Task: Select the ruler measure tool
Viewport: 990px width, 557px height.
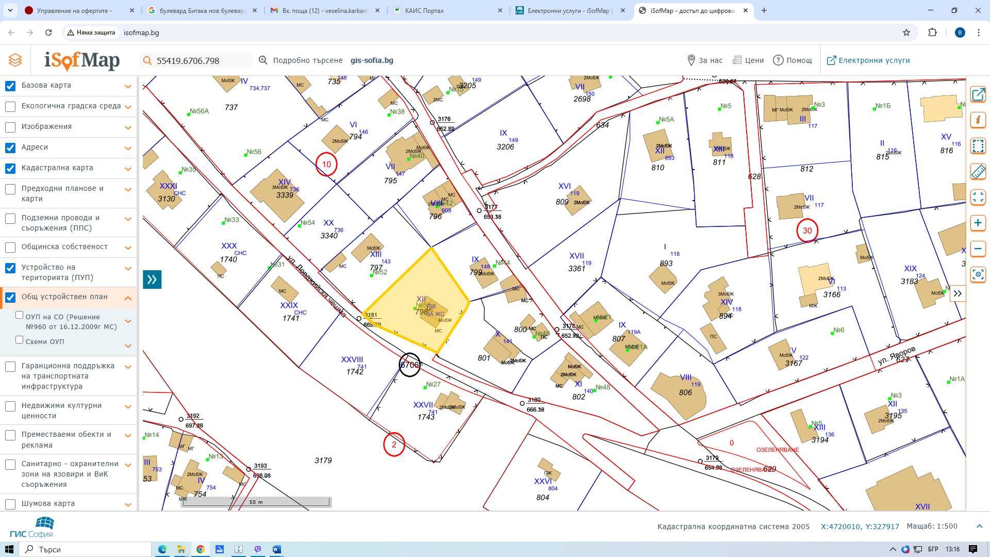Action: (978, 172)
